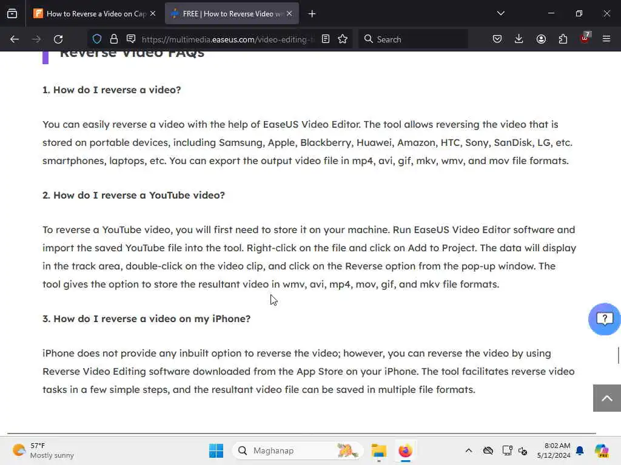The image size is (621, 465).
Task: Click the Search input box
Action: 414,39
